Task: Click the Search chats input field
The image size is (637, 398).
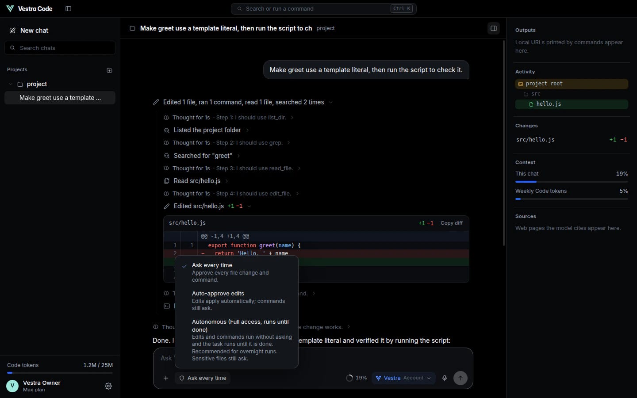Action: pyautogui.click(x=60, y=48)
